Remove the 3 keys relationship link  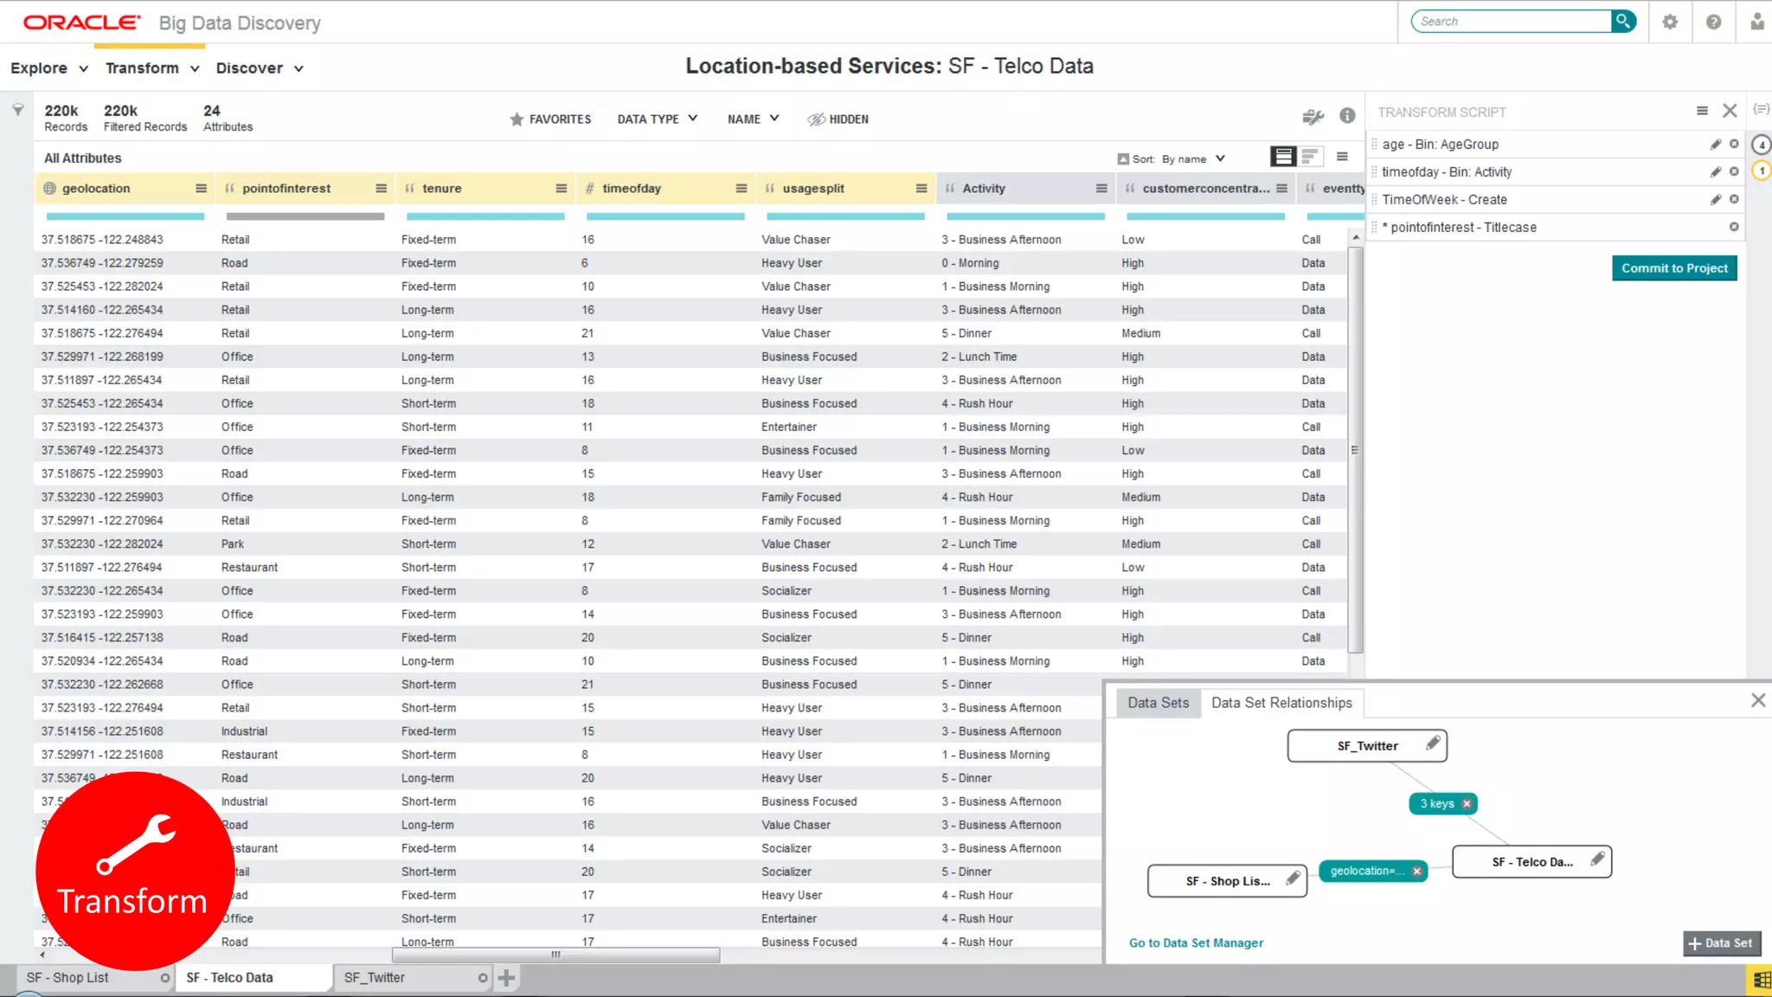[x=1467, y=804]
